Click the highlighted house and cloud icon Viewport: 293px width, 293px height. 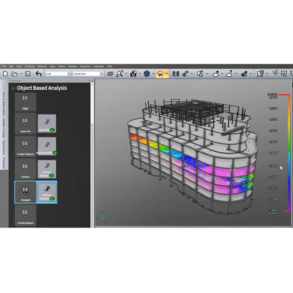pyautogui.click(x=160, y=74)
